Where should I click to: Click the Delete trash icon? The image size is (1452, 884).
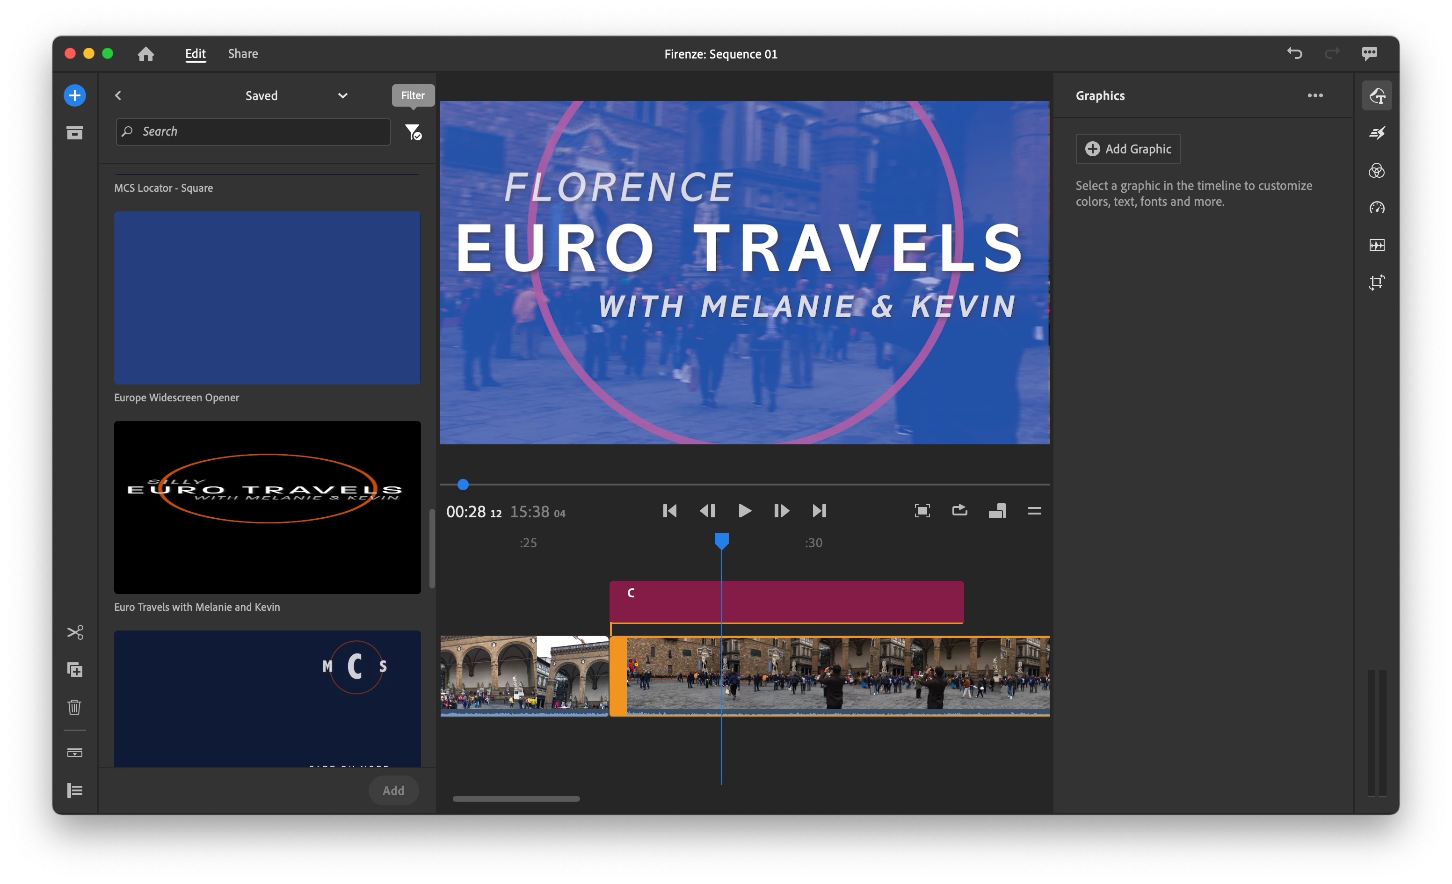[x=75, y=707]
